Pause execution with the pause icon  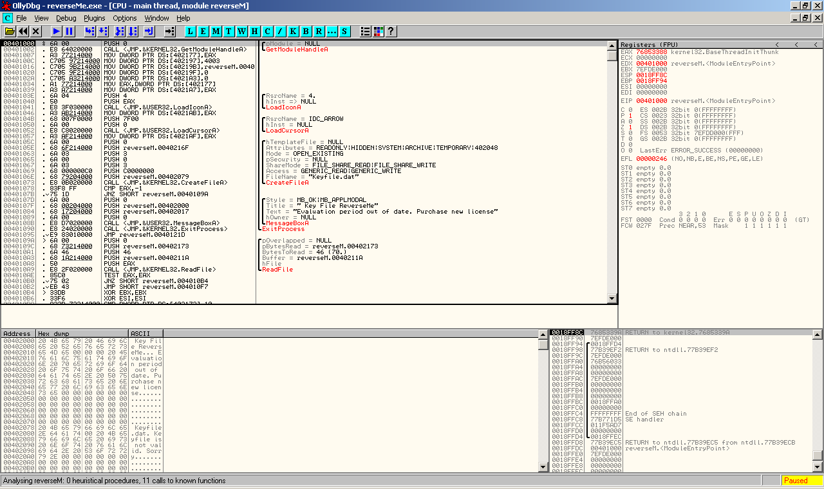[x=70, y=31]
